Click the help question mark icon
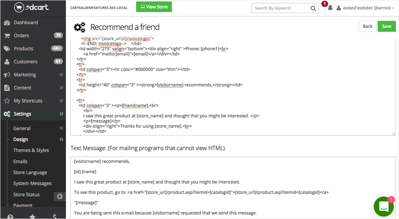Screen dimensions: 399x219 (x=11, y=216)
